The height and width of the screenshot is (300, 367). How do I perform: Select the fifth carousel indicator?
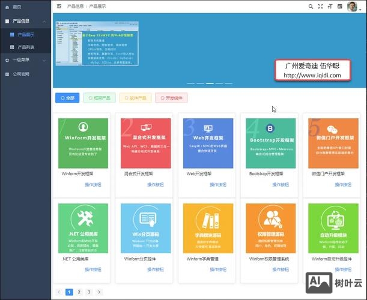[x=229, y=83]
